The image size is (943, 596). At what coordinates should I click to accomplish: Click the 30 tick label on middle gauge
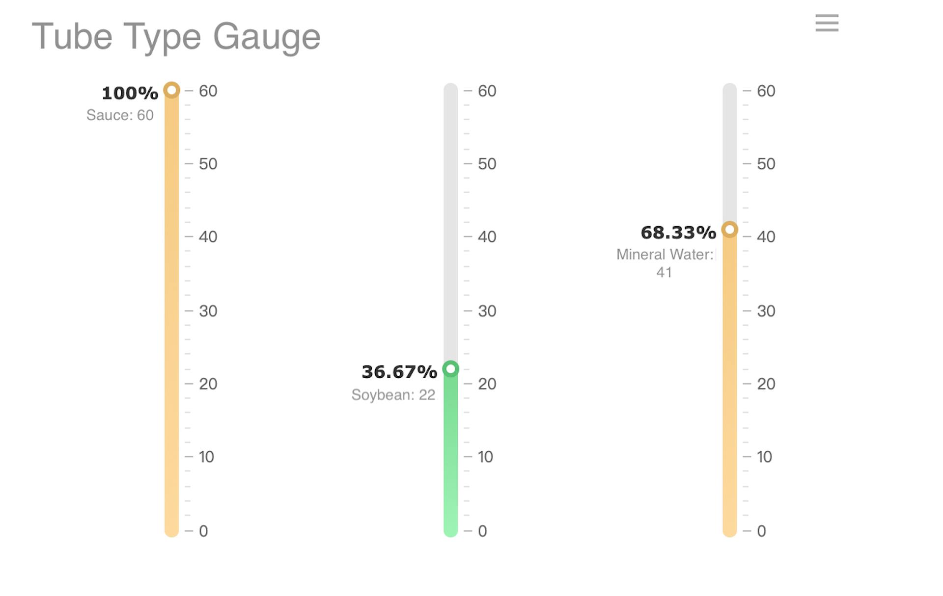click(486, 311)
